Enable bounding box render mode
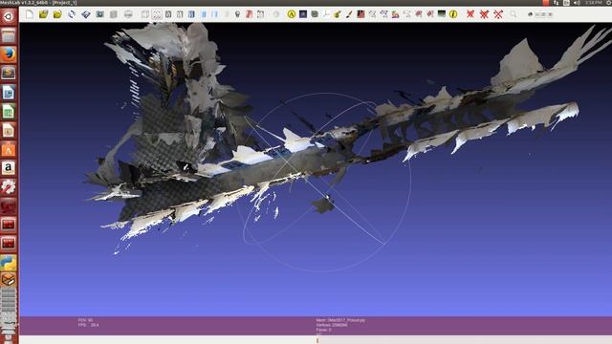Viewport: 612px width, 344px height. click(144, 14)
